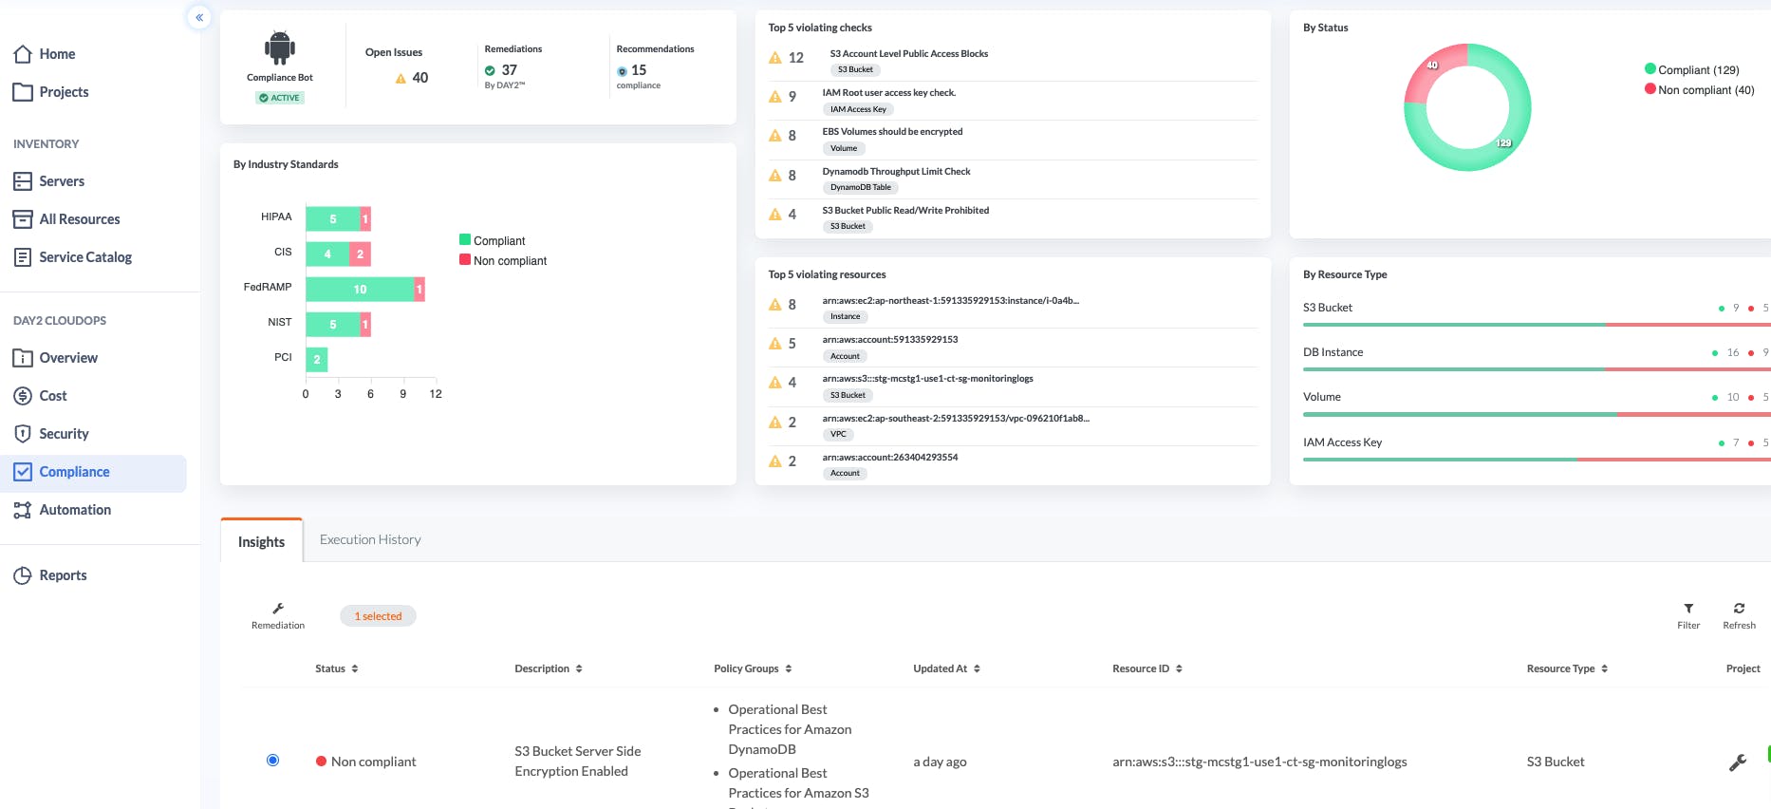Click the wrench icon in the S3 Bucket row

1738,762
